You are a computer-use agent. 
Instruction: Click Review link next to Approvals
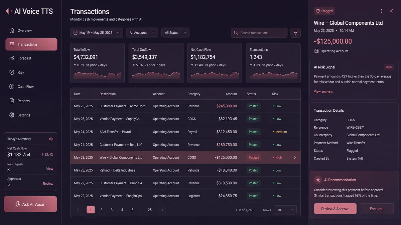[x=48, y=184]
